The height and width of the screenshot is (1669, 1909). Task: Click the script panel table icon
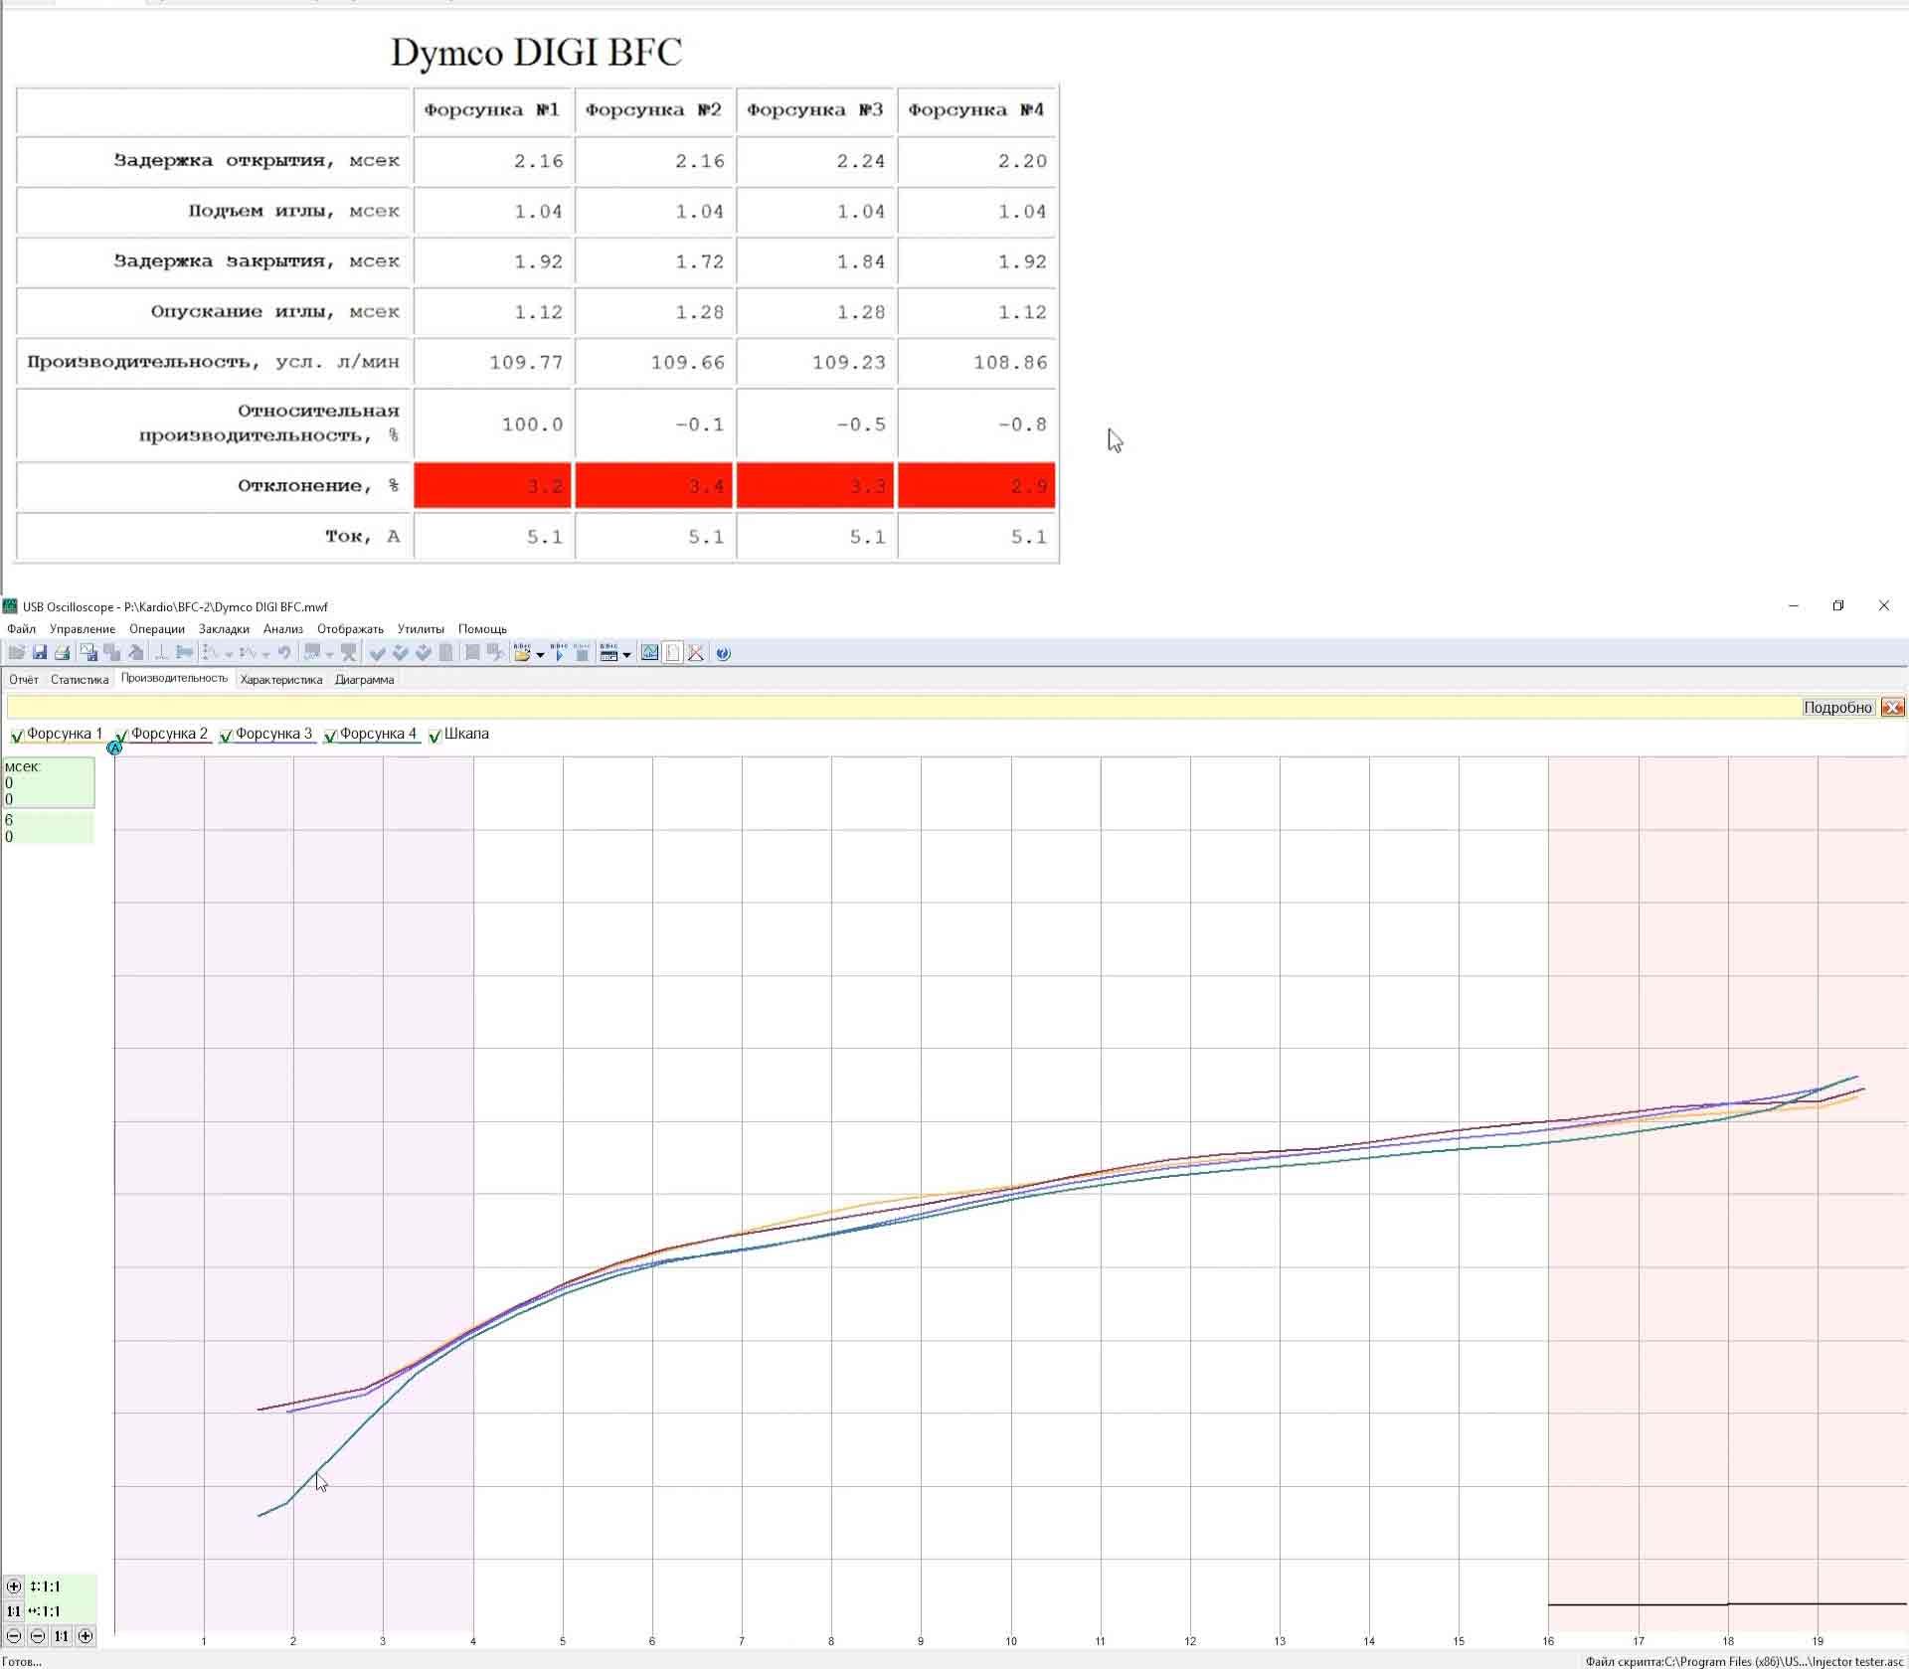(608, 652)
